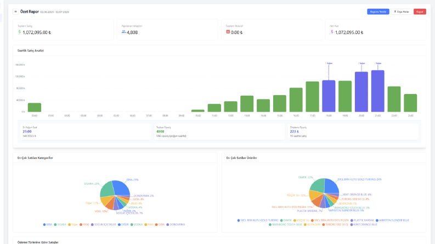Toggle KÜÇÜK SU in the products legend
The height and width of the screenshot is (244, 435).
(x=301, y=220)
